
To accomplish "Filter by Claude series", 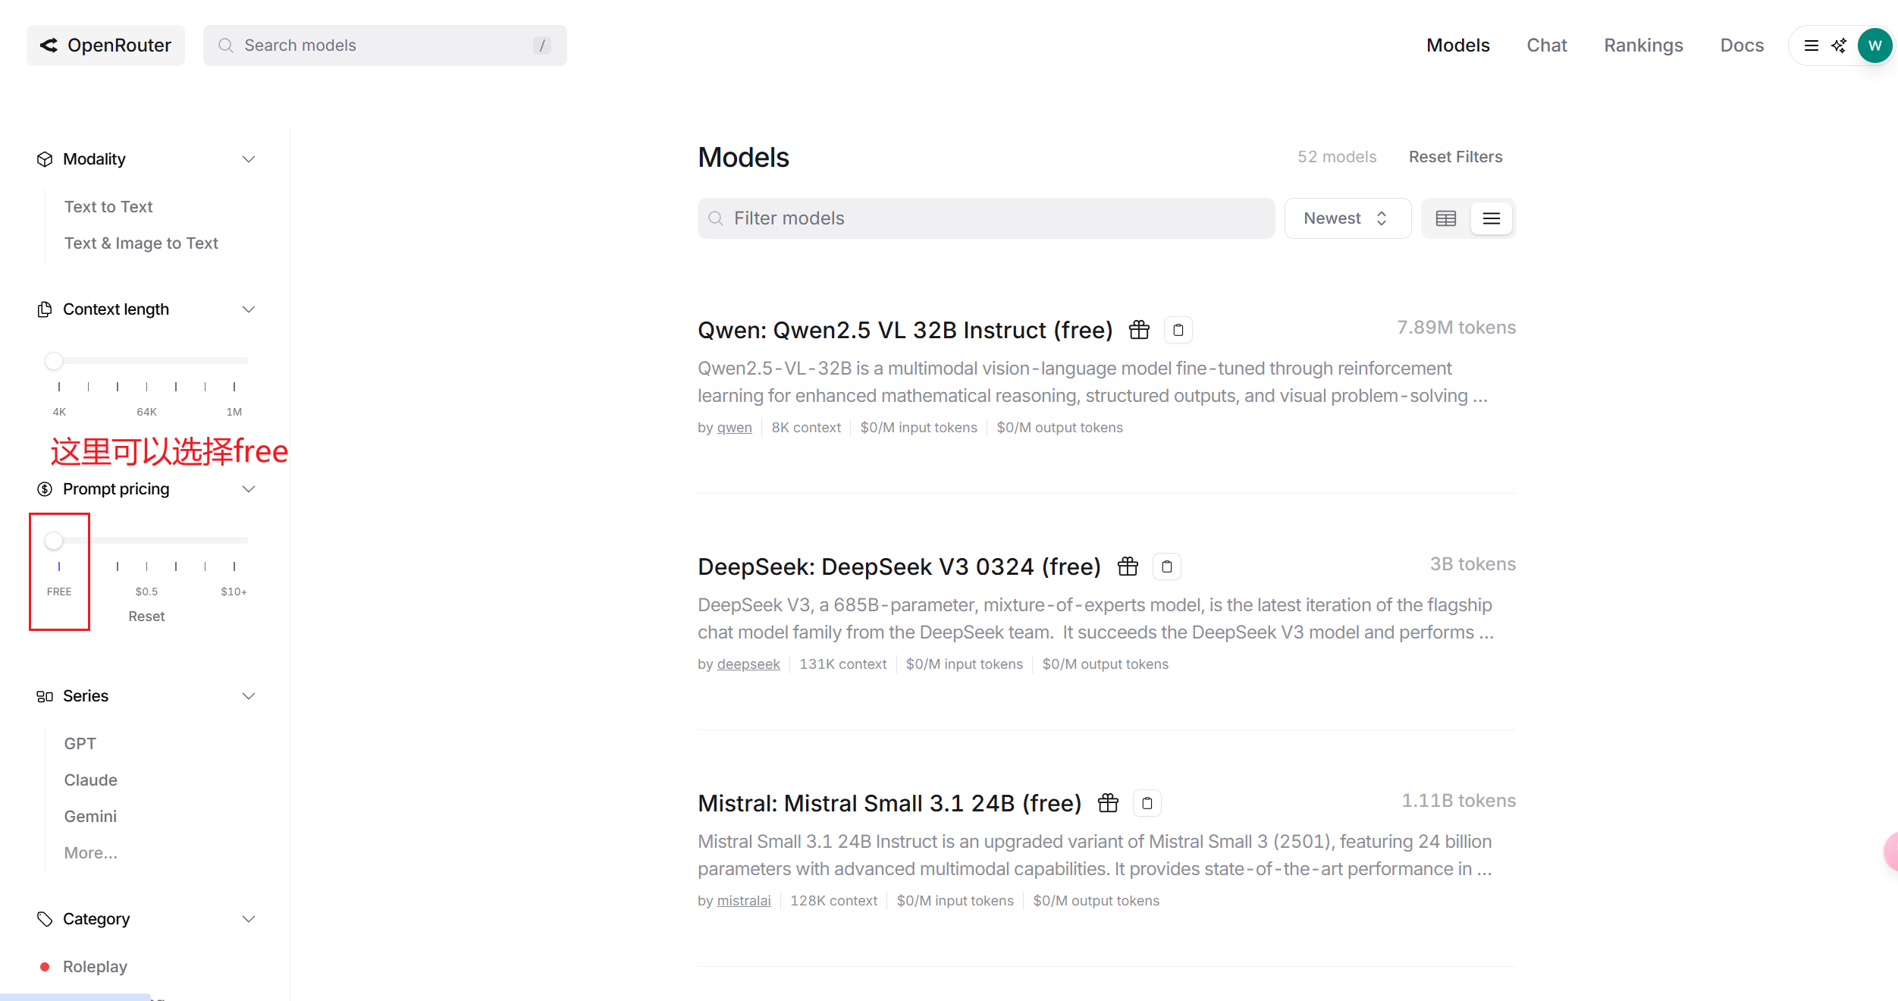I will (x=90, y=780).
